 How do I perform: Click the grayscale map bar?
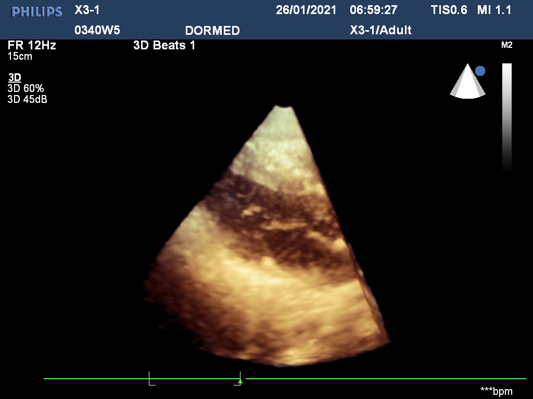point(506,117)
